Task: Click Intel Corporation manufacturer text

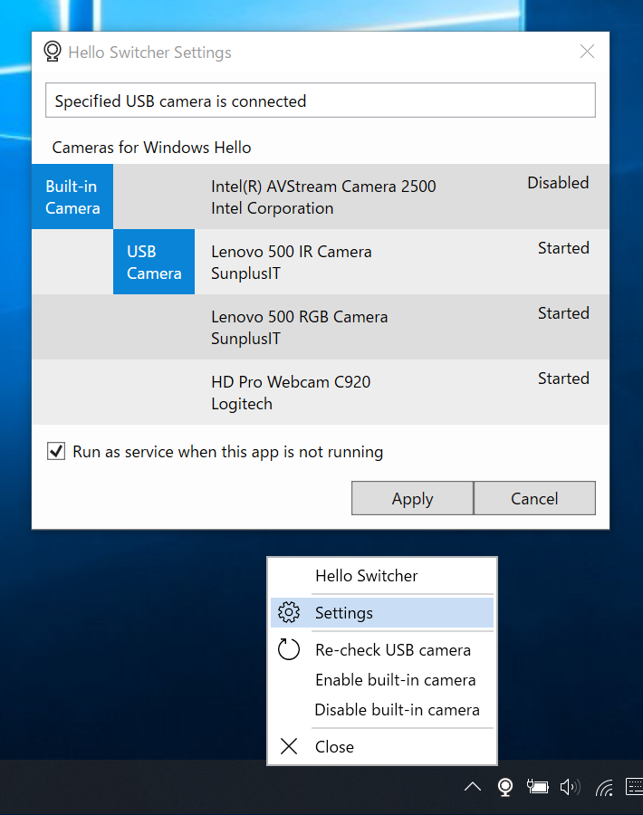Action: coord(273,208)
